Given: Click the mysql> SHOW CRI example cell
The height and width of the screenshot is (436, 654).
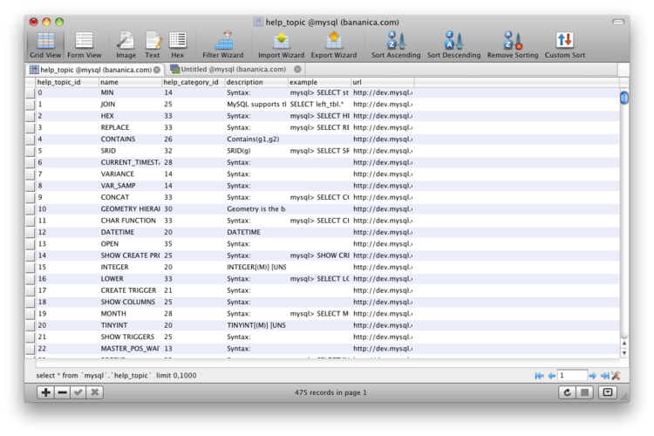Looking at the screenshot, I should [x=319, y=255].
